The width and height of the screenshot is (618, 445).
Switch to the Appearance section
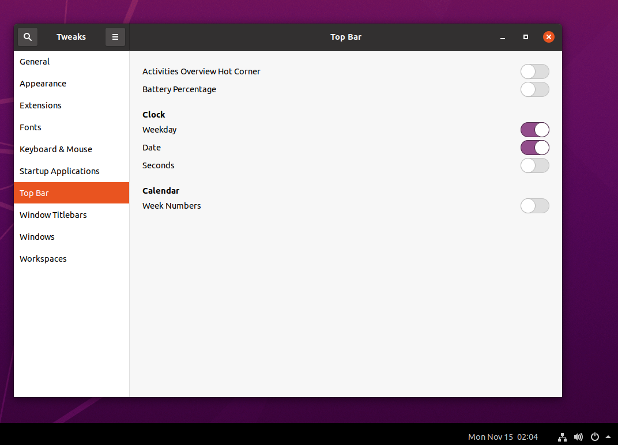(43, 84)
